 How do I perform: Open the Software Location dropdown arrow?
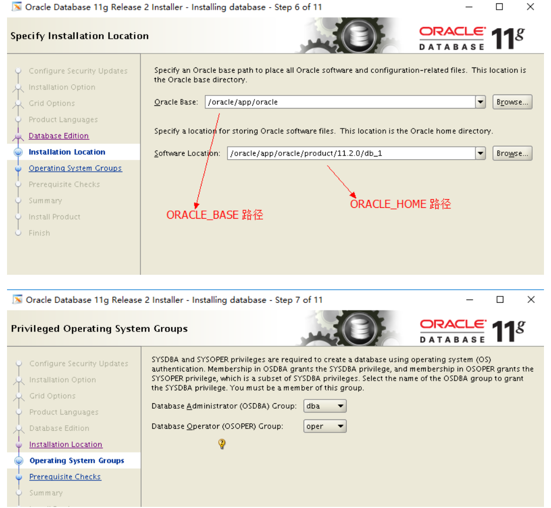coord(480,153)
